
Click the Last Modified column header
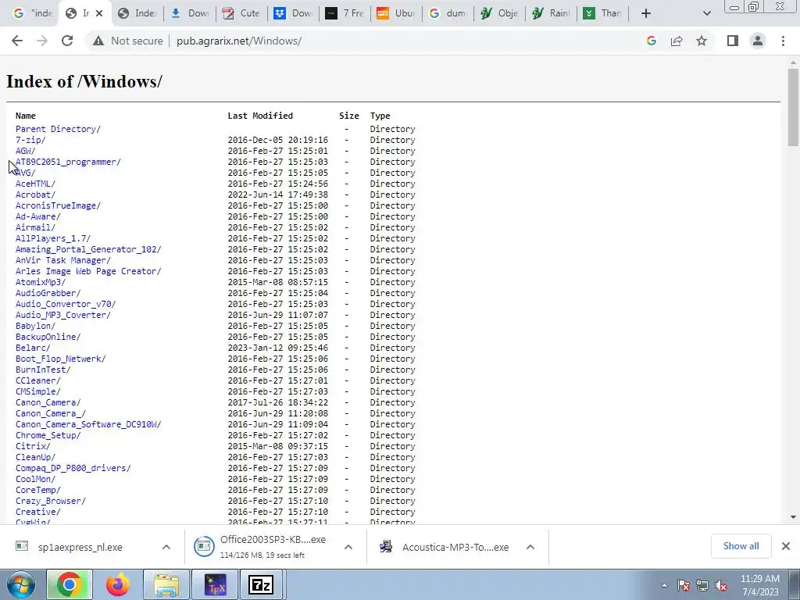(260, 116)
